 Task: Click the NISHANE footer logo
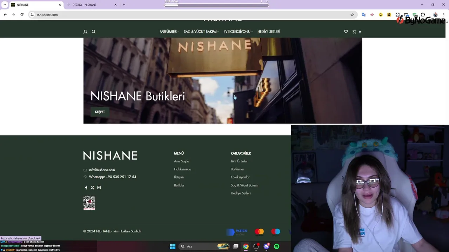110,155
